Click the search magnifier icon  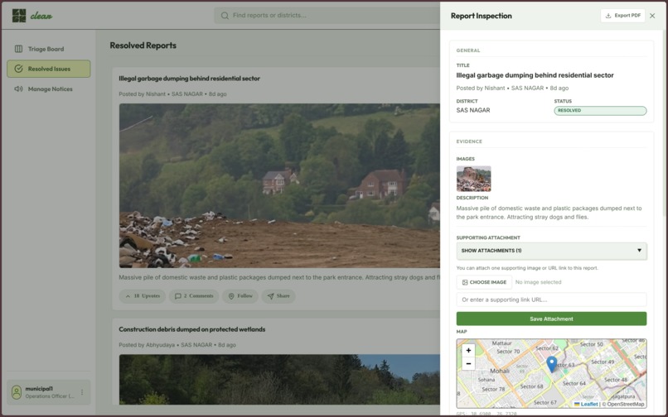pyautogui.click(x=225, y=16)
